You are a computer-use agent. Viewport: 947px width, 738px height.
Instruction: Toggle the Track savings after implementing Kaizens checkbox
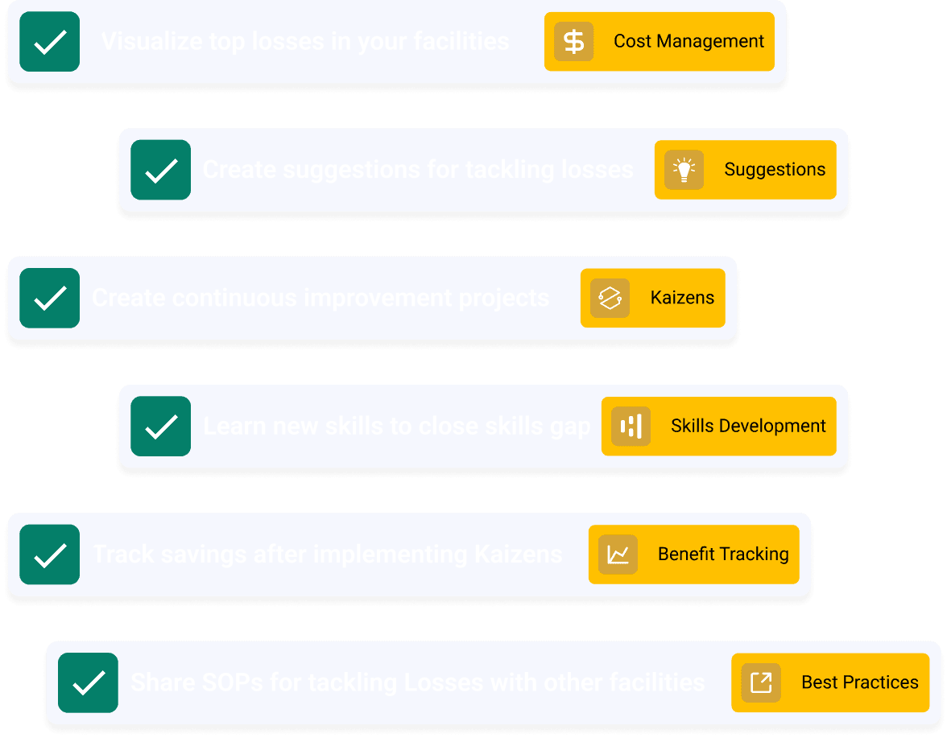[x=49, y=555]
